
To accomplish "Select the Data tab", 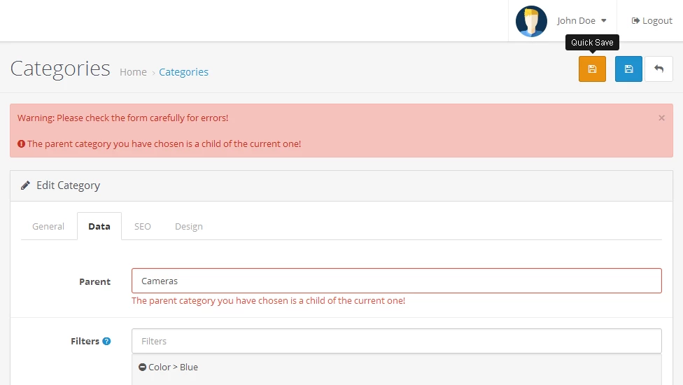I will [x=99, y=227].
